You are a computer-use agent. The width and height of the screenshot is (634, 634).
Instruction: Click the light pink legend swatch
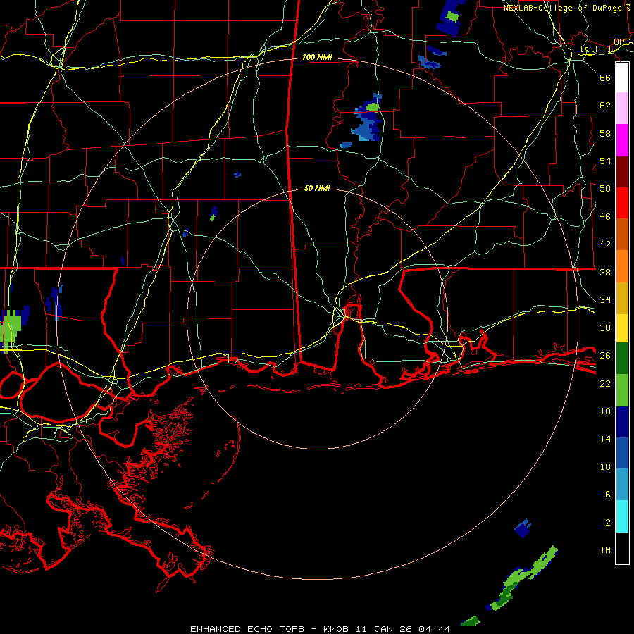pyautogui.click(x=622, y=108)
